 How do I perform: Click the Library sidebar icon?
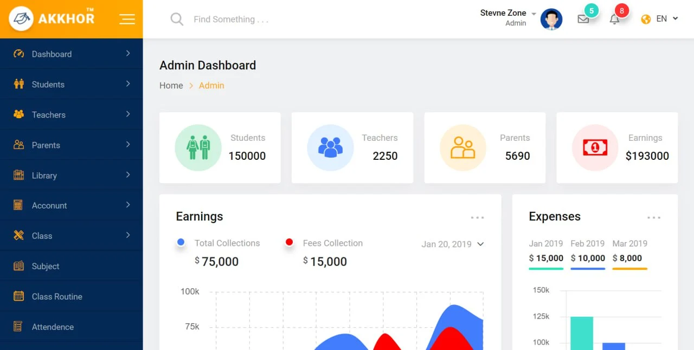(x=18, y=175)
